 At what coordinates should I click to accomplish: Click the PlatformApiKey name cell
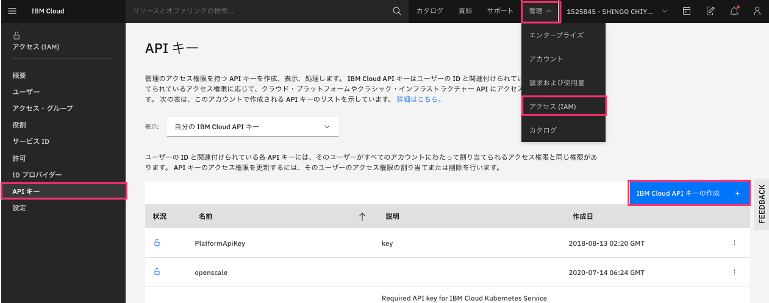(220, 243)
